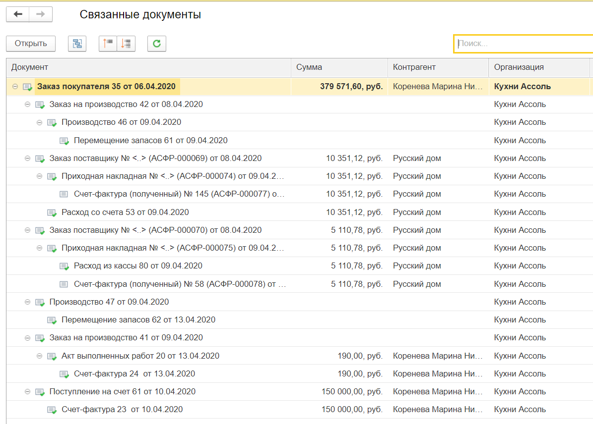This screenshot has height=424, width=593.
Task: Collapse Заказ на производство 42 node
Action: 28,104
